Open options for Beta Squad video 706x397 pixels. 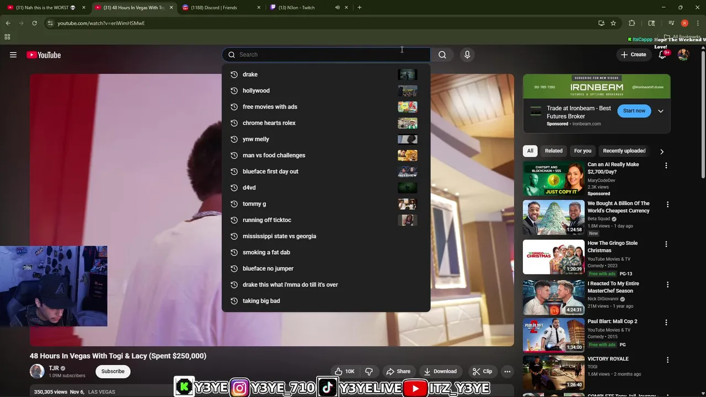click(667, 205)
